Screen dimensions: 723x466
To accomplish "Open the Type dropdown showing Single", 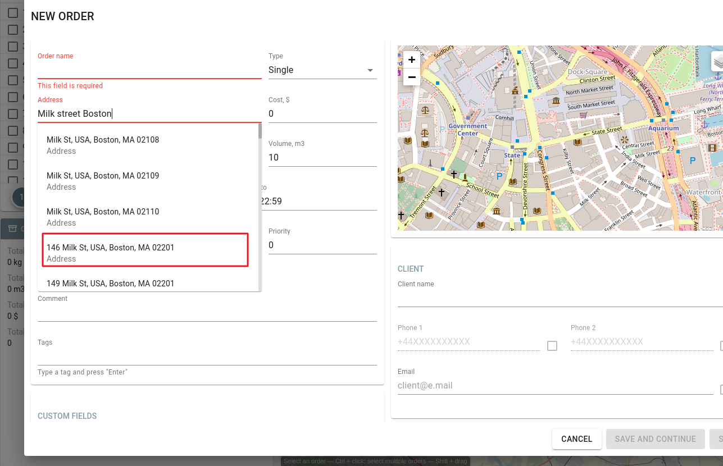I will pyautogui.click(x=322, y=70).
